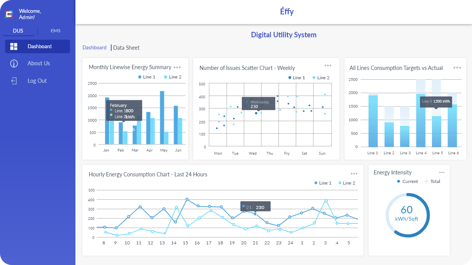Click the Log Out arrow icon
The width and height of the screenshot is (472, 265).
tap(13, 80)
